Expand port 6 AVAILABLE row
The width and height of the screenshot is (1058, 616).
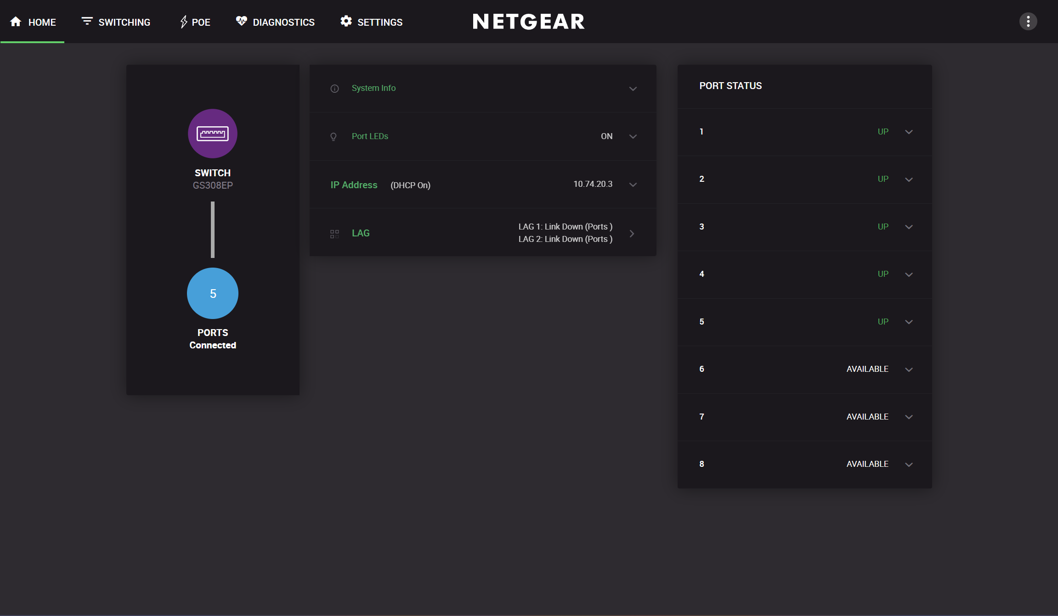click(908, 370)
